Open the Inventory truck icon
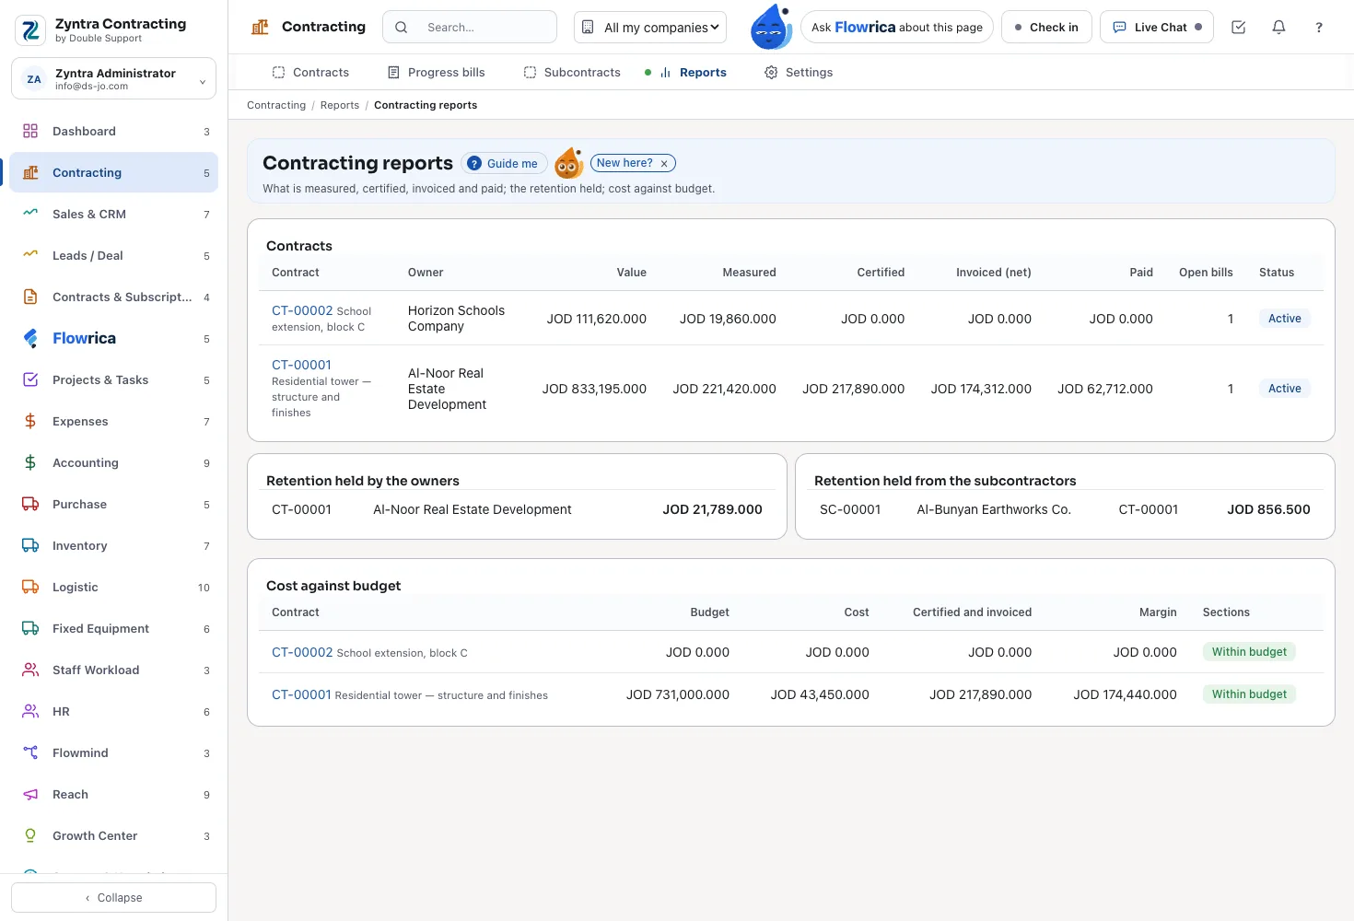1354x921 pixels. [x=30, y=545]
